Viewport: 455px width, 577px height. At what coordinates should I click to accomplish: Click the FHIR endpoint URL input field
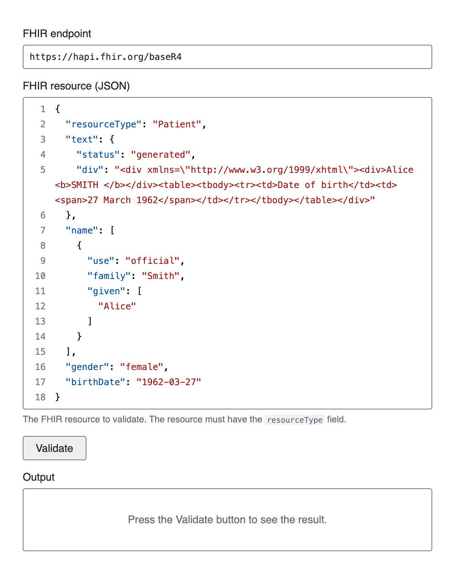click(x=227, y=57)
